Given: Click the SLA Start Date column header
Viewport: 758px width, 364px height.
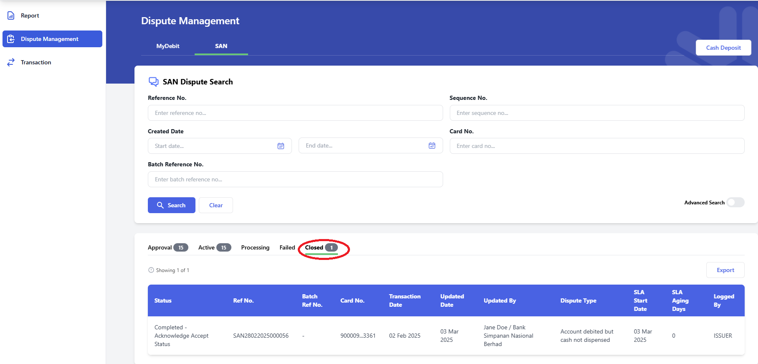Looking at the screenshot, I should [641, 300].
